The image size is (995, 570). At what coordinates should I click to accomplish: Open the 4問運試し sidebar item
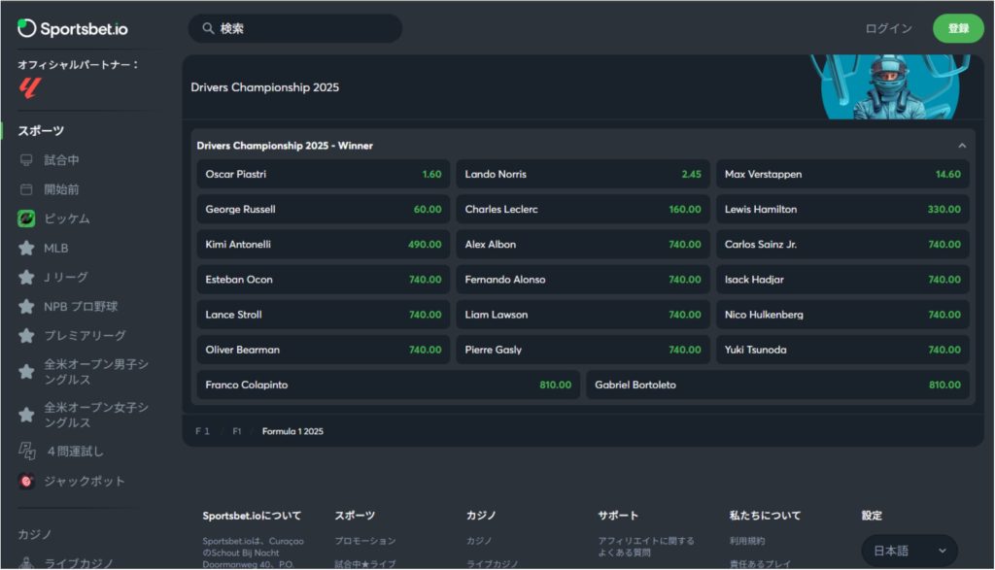[75, 452]
